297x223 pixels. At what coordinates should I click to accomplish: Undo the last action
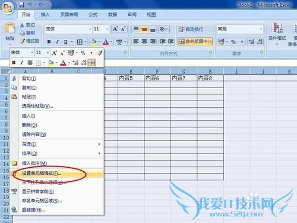coord(30,5)
